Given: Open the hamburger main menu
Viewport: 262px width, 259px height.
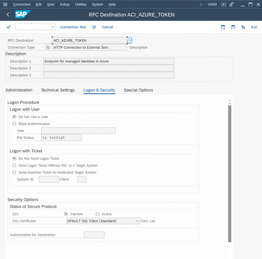Looking at the screenshot, I should point(5,4).
